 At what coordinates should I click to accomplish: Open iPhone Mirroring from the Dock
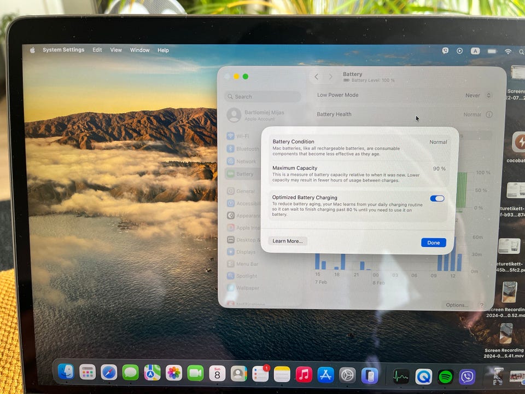[370, 375]
